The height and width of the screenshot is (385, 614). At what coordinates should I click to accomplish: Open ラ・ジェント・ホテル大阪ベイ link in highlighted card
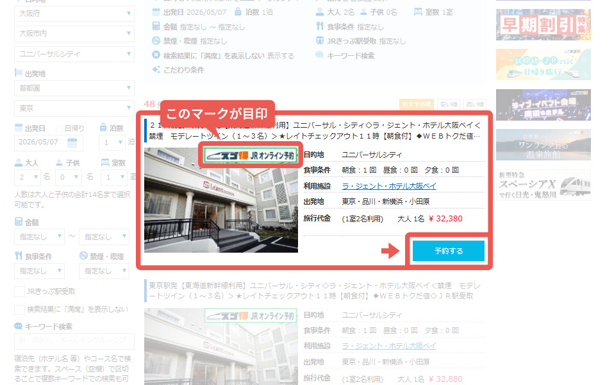(389, 186)
